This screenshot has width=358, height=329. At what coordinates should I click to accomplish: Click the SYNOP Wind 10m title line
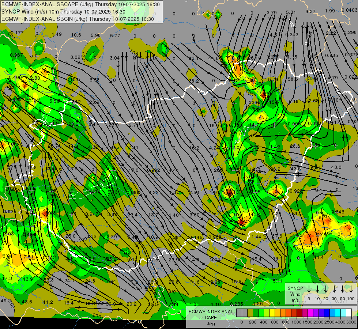pyautogui.click(x=64, y=12)
